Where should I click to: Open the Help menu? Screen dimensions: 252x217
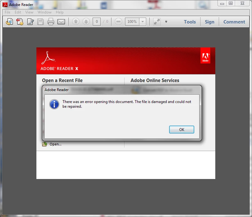coord(60,12)
